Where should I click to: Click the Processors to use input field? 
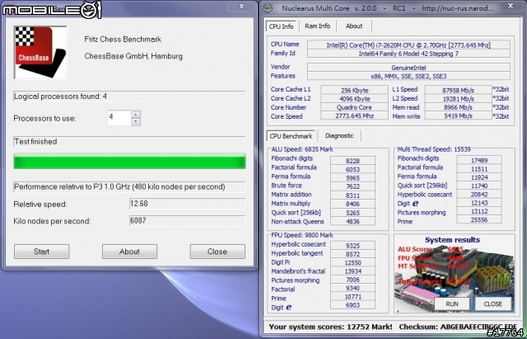pyautogui.click(x=119, y=118)
